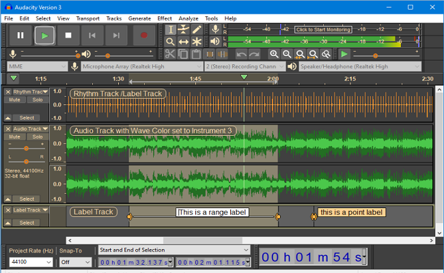Click to Start Monitoring in record meter
444x273 pixels.
[x=323, y=29]
